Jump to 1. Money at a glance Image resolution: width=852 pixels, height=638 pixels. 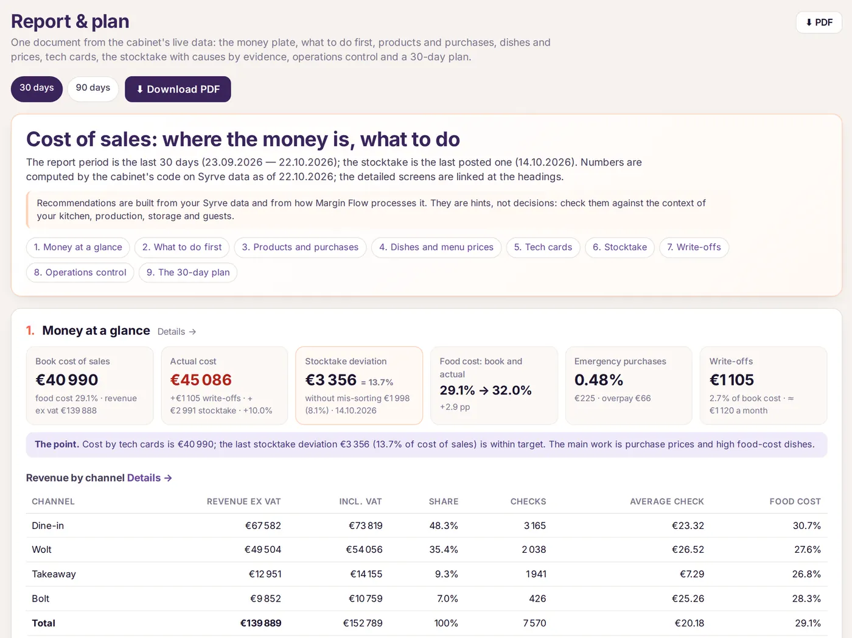(x=78, y=247)
